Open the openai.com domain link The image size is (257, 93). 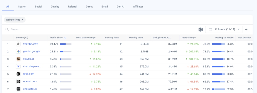pyautogui.click(x=30, y=81)
